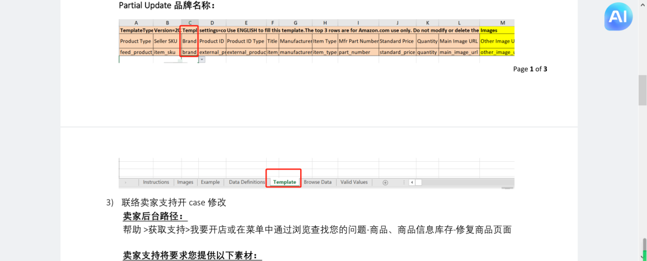Click the Main Image URL cell

click(x=458, y=41)
